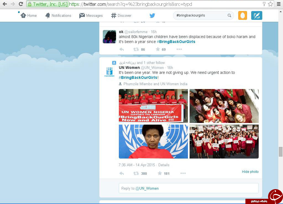This screenshot has width=283, height=204.
Task: Click the page vertical scrollbar thumb
Action: click(281, 152)
